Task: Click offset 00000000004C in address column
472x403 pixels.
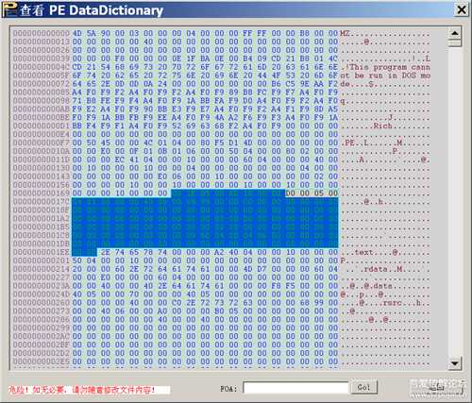Action: tap(41, 67)
